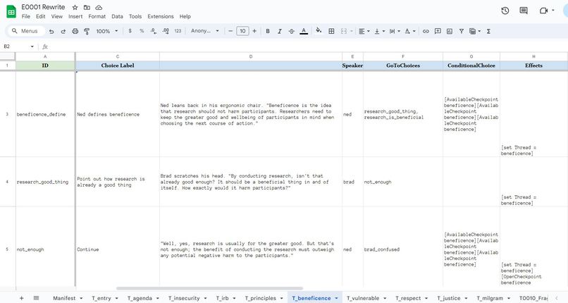
Task: Open text rotation dropdown
Action: (409, 31)
